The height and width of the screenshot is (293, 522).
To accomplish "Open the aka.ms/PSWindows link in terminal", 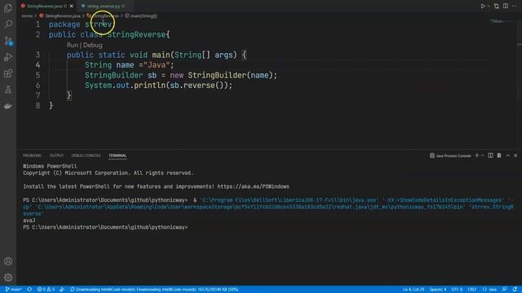I will [x=253, y=186].
